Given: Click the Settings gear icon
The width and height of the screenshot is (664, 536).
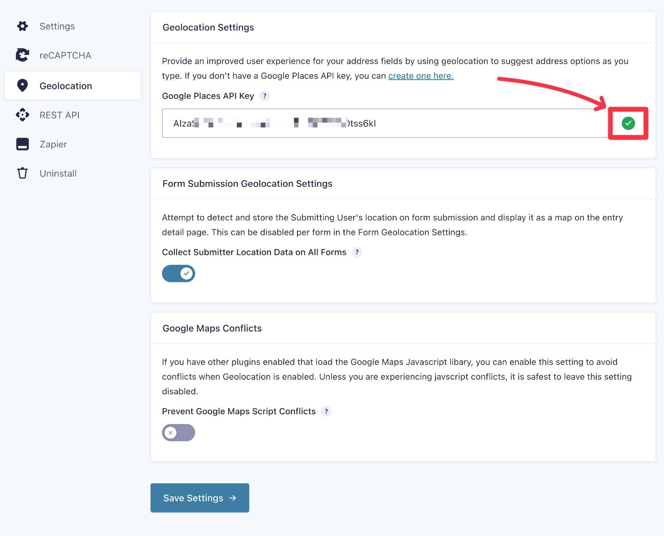Looking at the screenshot, I should (22, 26).
